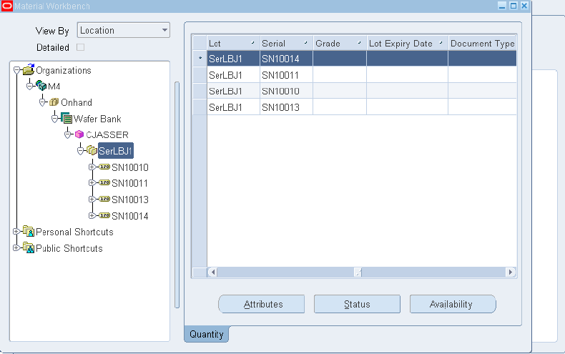This screenshot has width=565, height=354.
Task: Click the Availability button
Action: pos(453,304)
